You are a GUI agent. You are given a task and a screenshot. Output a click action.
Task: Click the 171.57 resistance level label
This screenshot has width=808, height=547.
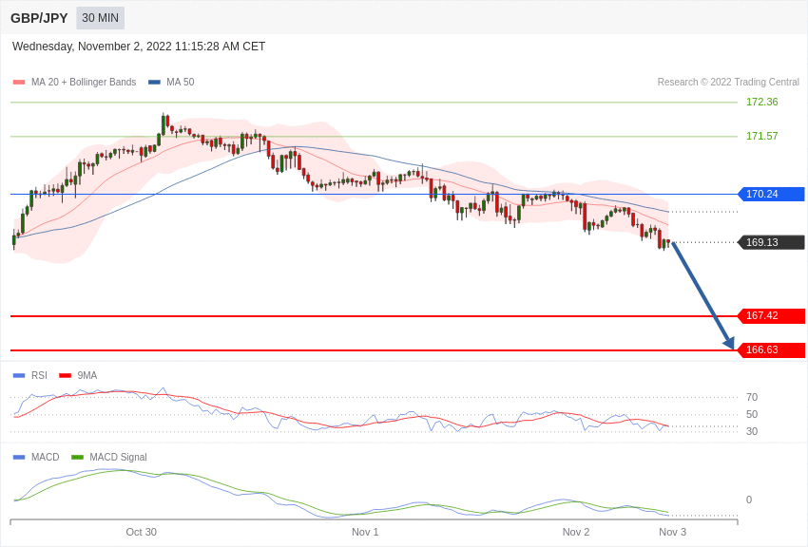point(761,136)
